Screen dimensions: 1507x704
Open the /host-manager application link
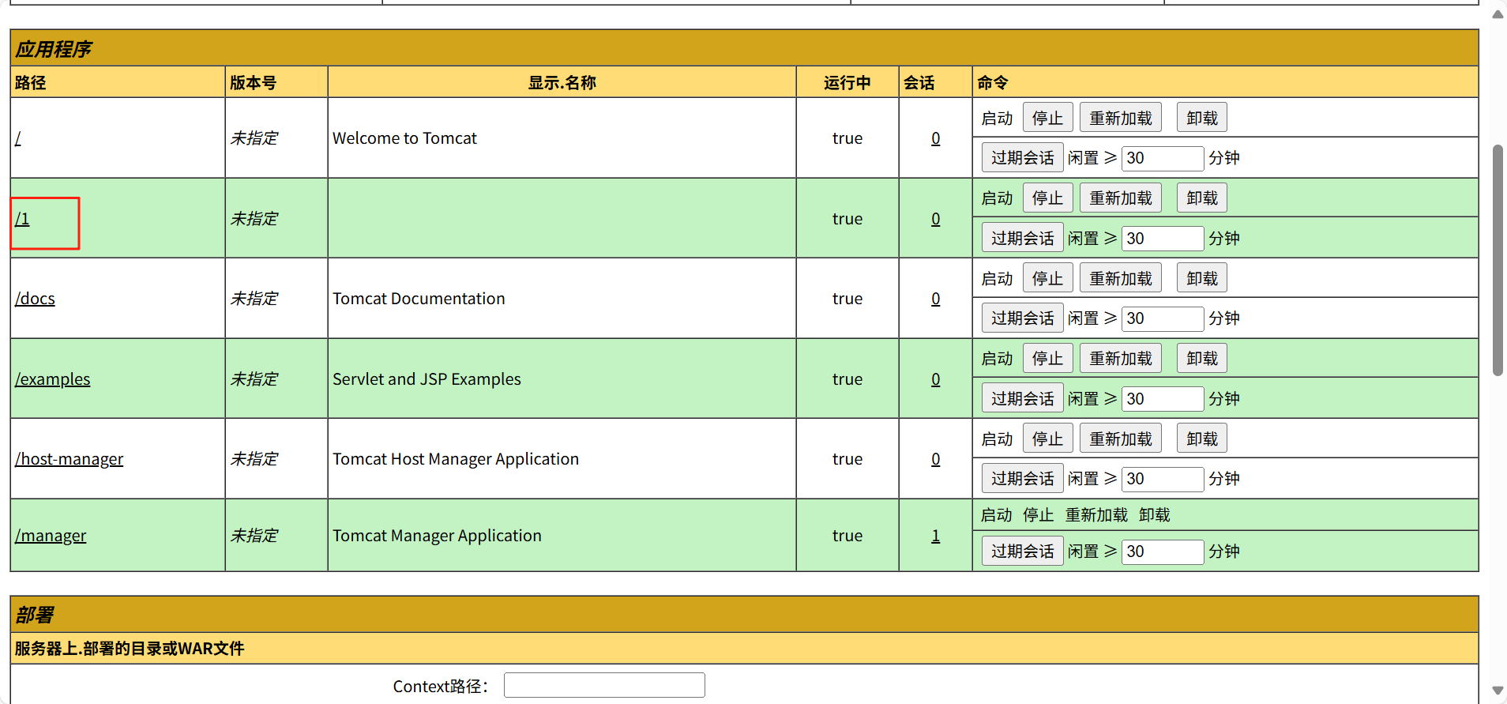pos(70,459)
